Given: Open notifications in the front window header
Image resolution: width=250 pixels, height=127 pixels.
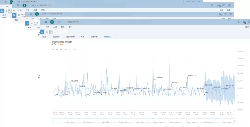Looking at the screenshot, I should (x=244, y=22).
